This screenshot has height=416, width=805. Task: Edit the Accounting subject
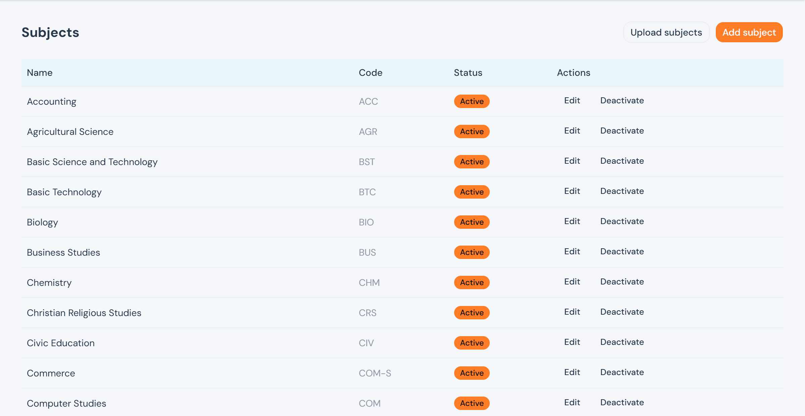coord(572,101)
